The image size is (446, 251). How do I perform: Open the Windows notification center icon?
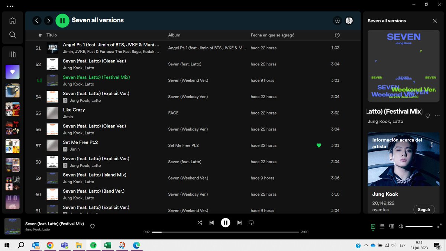point(437,245)
